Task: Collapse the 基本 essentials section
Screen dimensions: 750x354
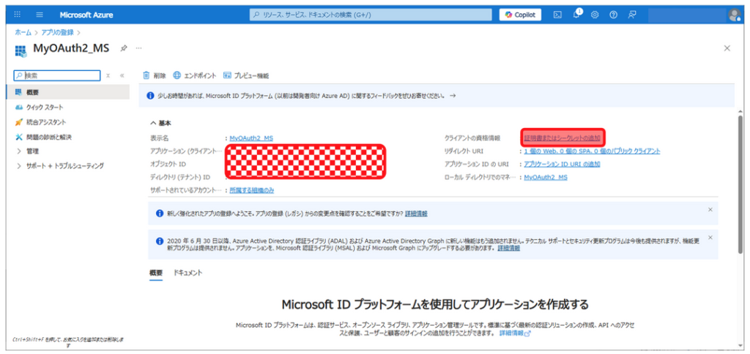Action: [x=153, y=123]
